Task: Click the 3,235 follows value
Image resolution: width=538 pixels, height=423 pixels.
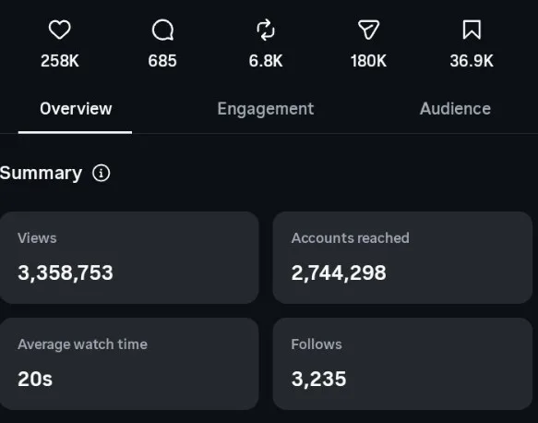Action: pos(318,379)
